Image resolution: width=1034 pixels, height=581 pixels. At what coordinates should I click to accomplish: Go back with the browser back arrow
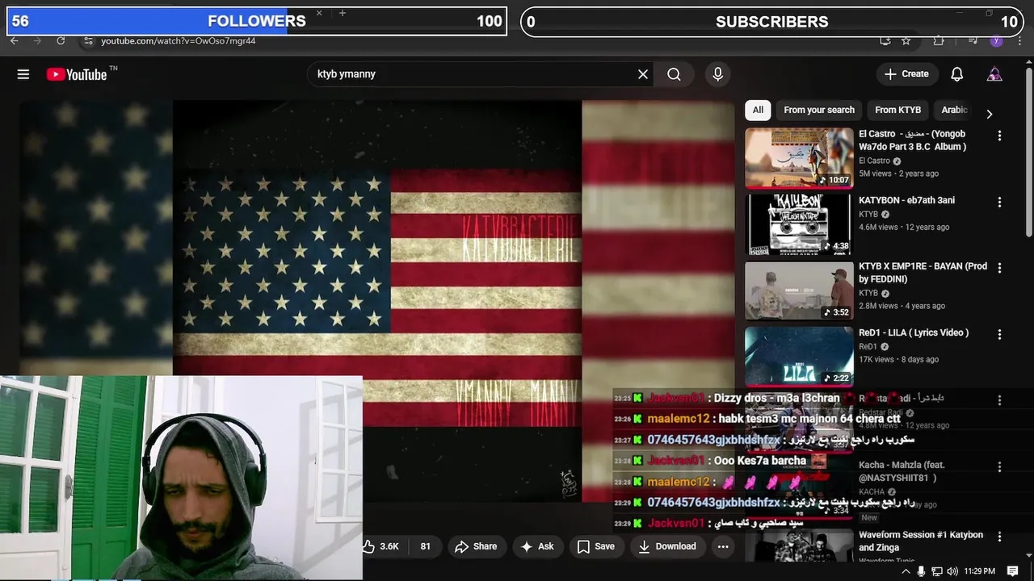point(14,40)
